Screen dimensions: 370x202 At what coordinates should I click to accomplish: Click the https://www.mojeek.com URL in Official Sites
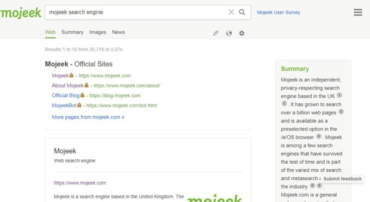(105, 76)
